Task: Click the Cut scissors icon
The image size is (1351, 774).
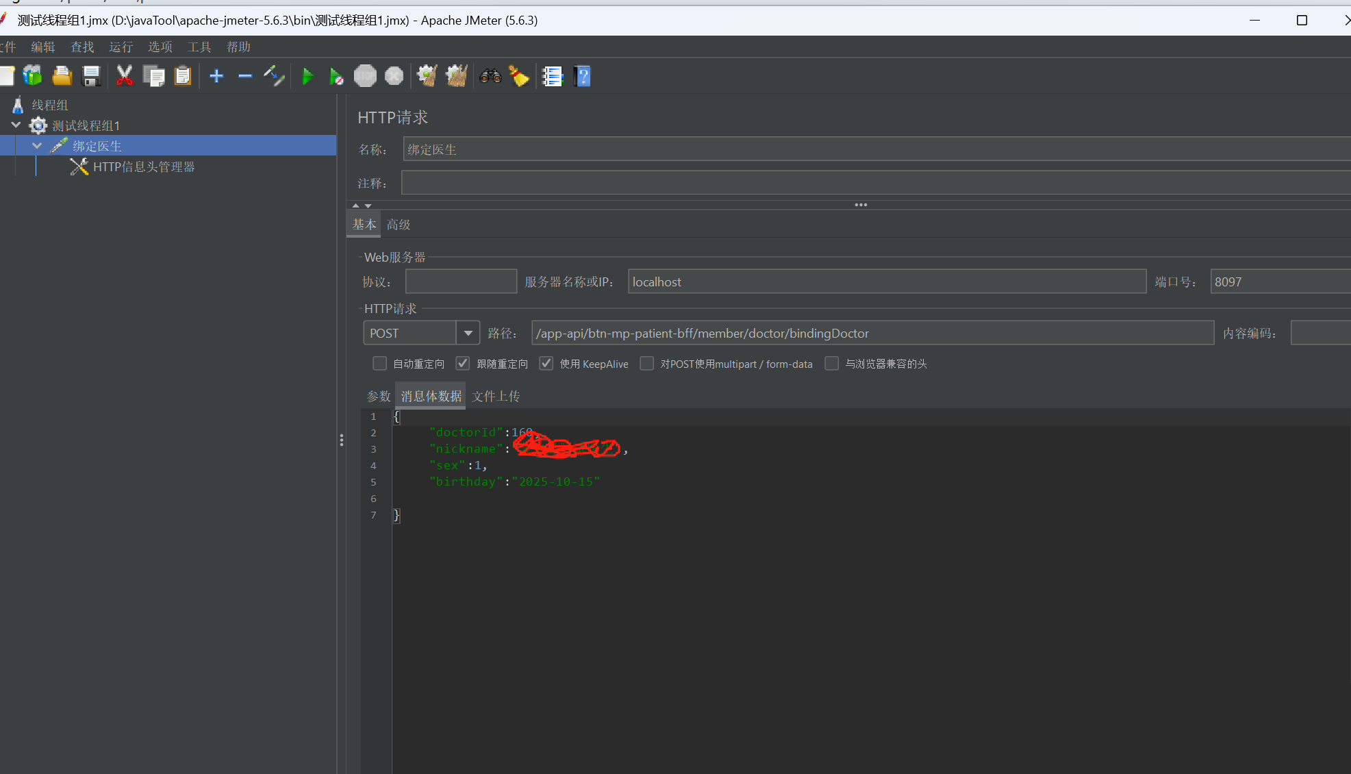Action: 124,76
